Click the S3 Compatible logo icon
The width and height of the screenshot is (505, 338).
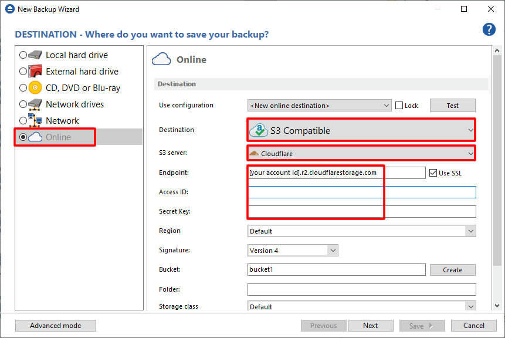click(x=259, y=130)
